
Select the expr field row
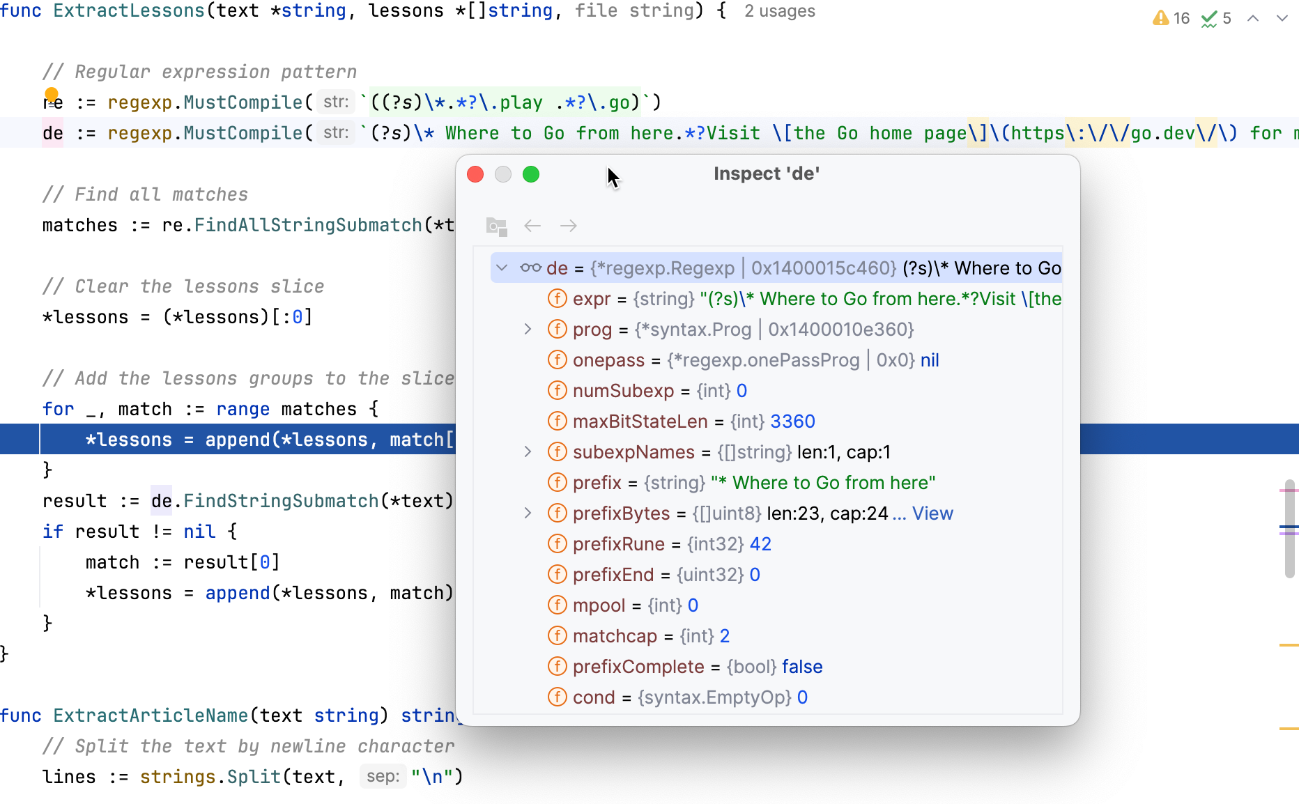click(767, 299)
